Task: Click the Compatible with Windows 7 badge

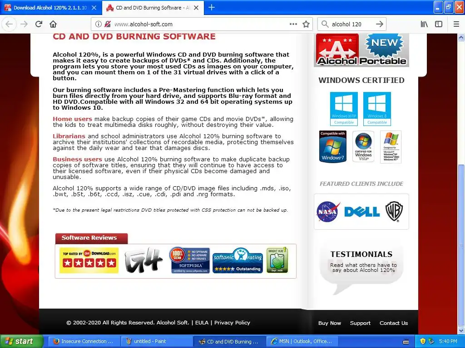Action: click(x=333, y=146)
